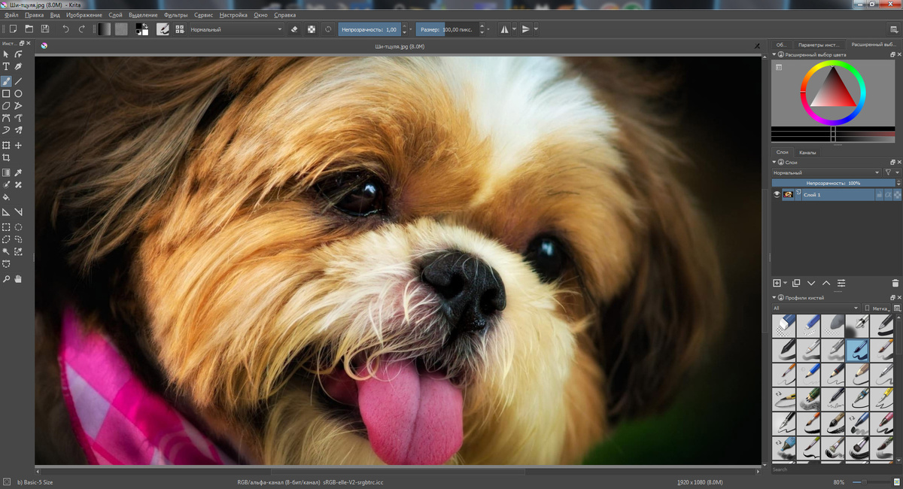This screenshot has width=903, height=489.
Task: Open the layer filter funnel dropdown
Action: pos(891,172)
